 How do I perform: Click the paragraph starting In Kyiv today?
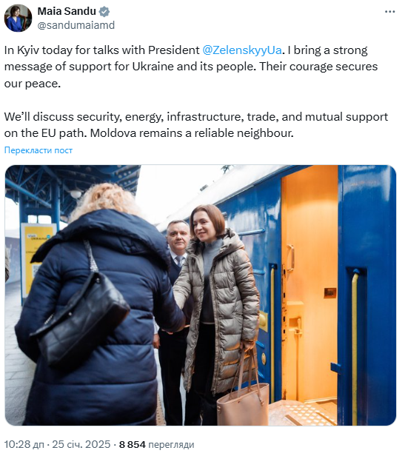[x=191, y=67]
